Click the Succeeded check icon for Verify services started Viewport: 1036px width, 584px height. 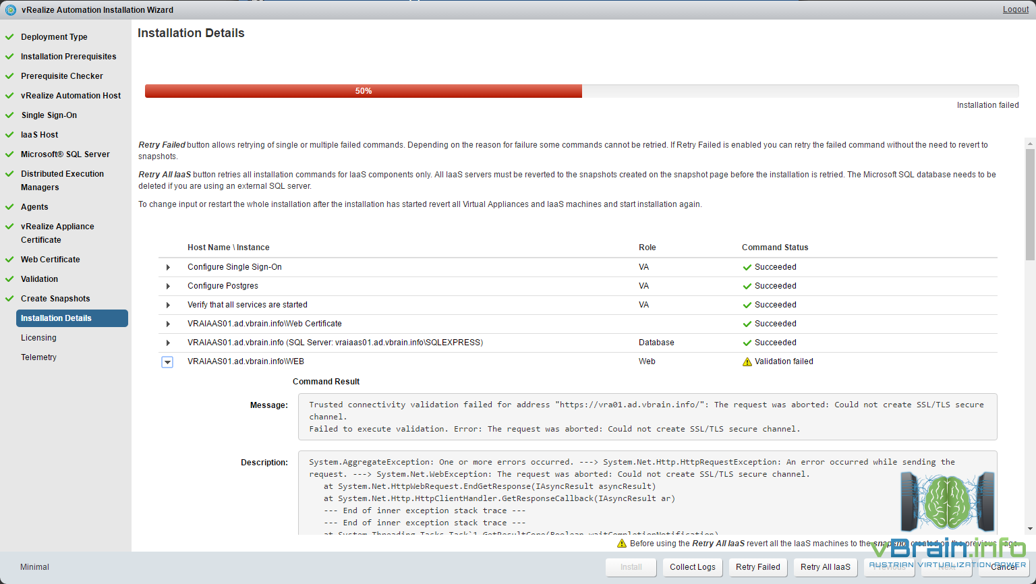[x=747, y=305]
